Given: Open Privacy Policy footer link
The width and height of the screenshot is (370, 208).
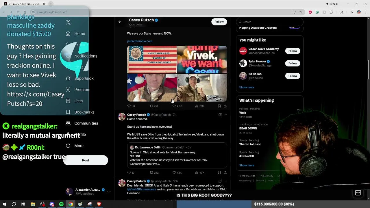Looking at the screenshot, I should coord(266,176).
